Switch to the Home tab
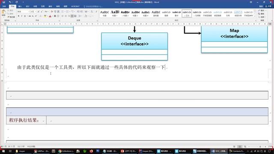Image resolution: width=274 pixels, height=154 pixels. (12, 6)
